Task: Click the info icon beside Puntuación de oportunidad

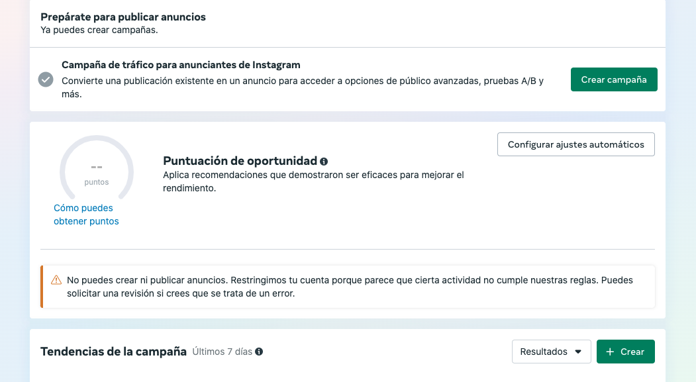Action: (323, 161)
